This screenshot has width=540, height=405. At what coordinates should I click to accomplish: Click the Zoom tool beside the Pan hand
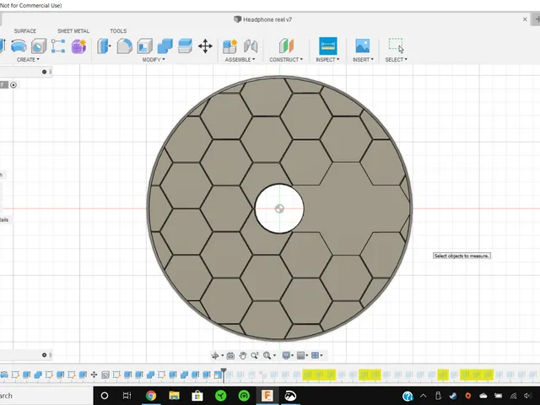pyautogui.click(x=255, y=355)
